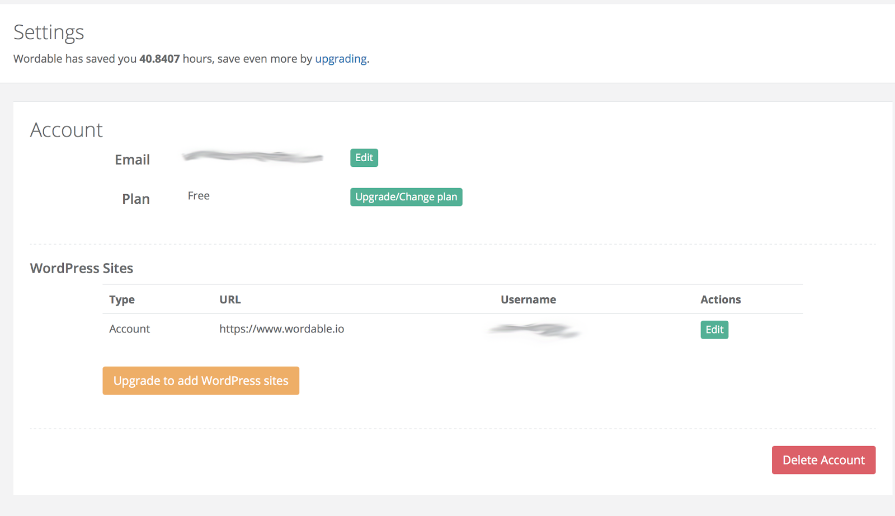Click the WordPress Sites section heading
Screen dimensions: 895x516
pyautogui.click(x=82, y=269)
